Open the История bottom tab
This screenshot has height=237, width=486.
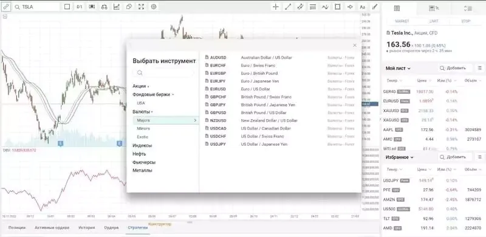coord(86,228)
